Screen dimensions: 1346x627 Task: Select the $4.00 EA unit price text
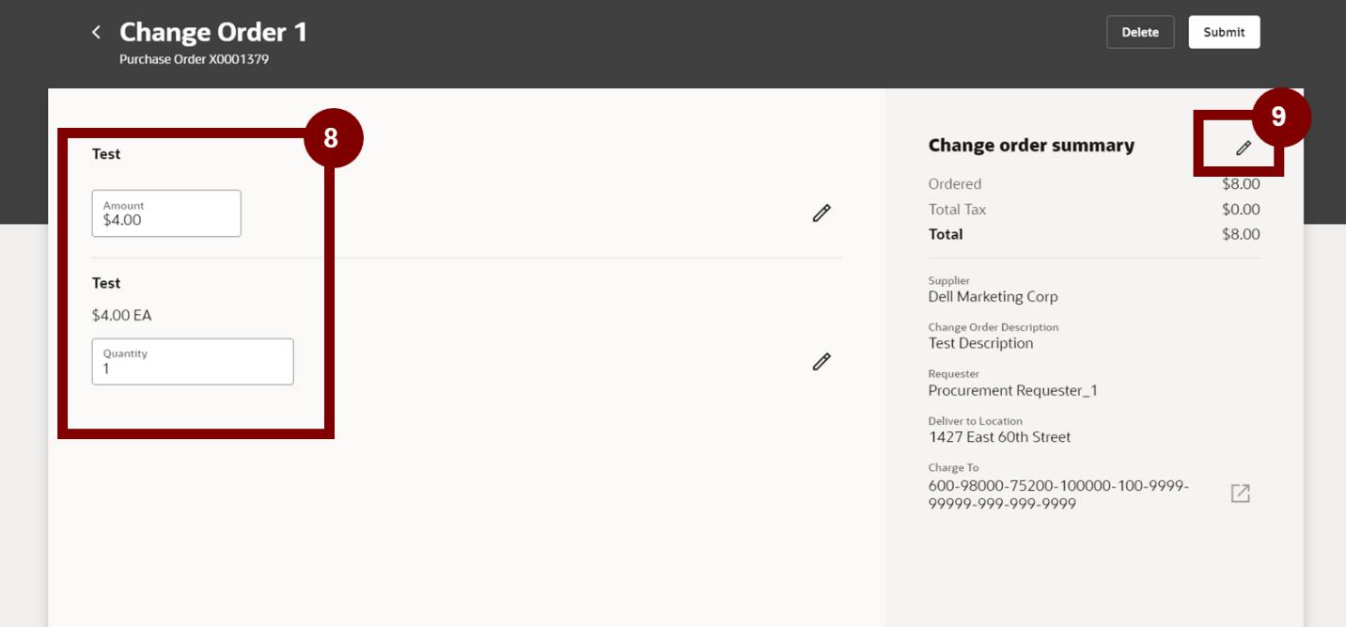[121, 316]
